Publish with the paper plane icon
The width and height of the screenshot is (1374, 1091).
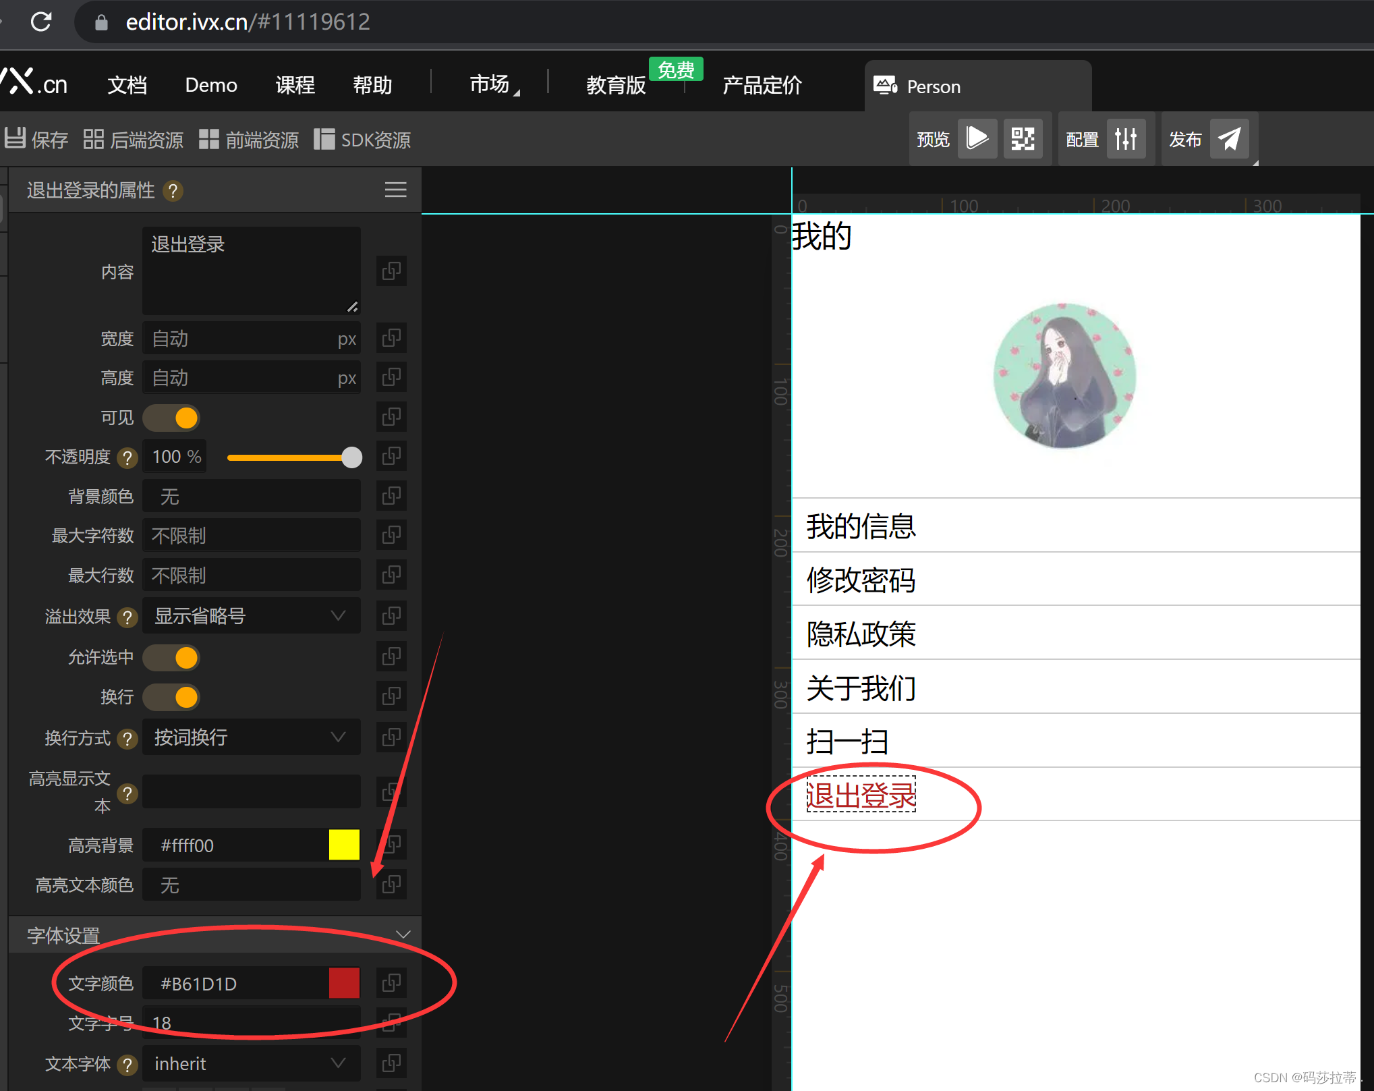pyautogui.click(x=1229, y=138)
